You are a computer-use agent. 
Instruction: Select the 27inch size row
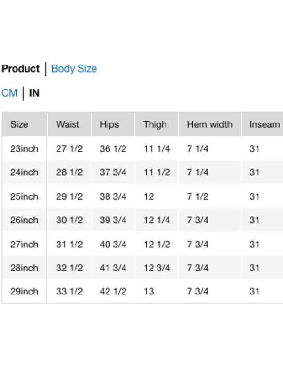point(142,244)
